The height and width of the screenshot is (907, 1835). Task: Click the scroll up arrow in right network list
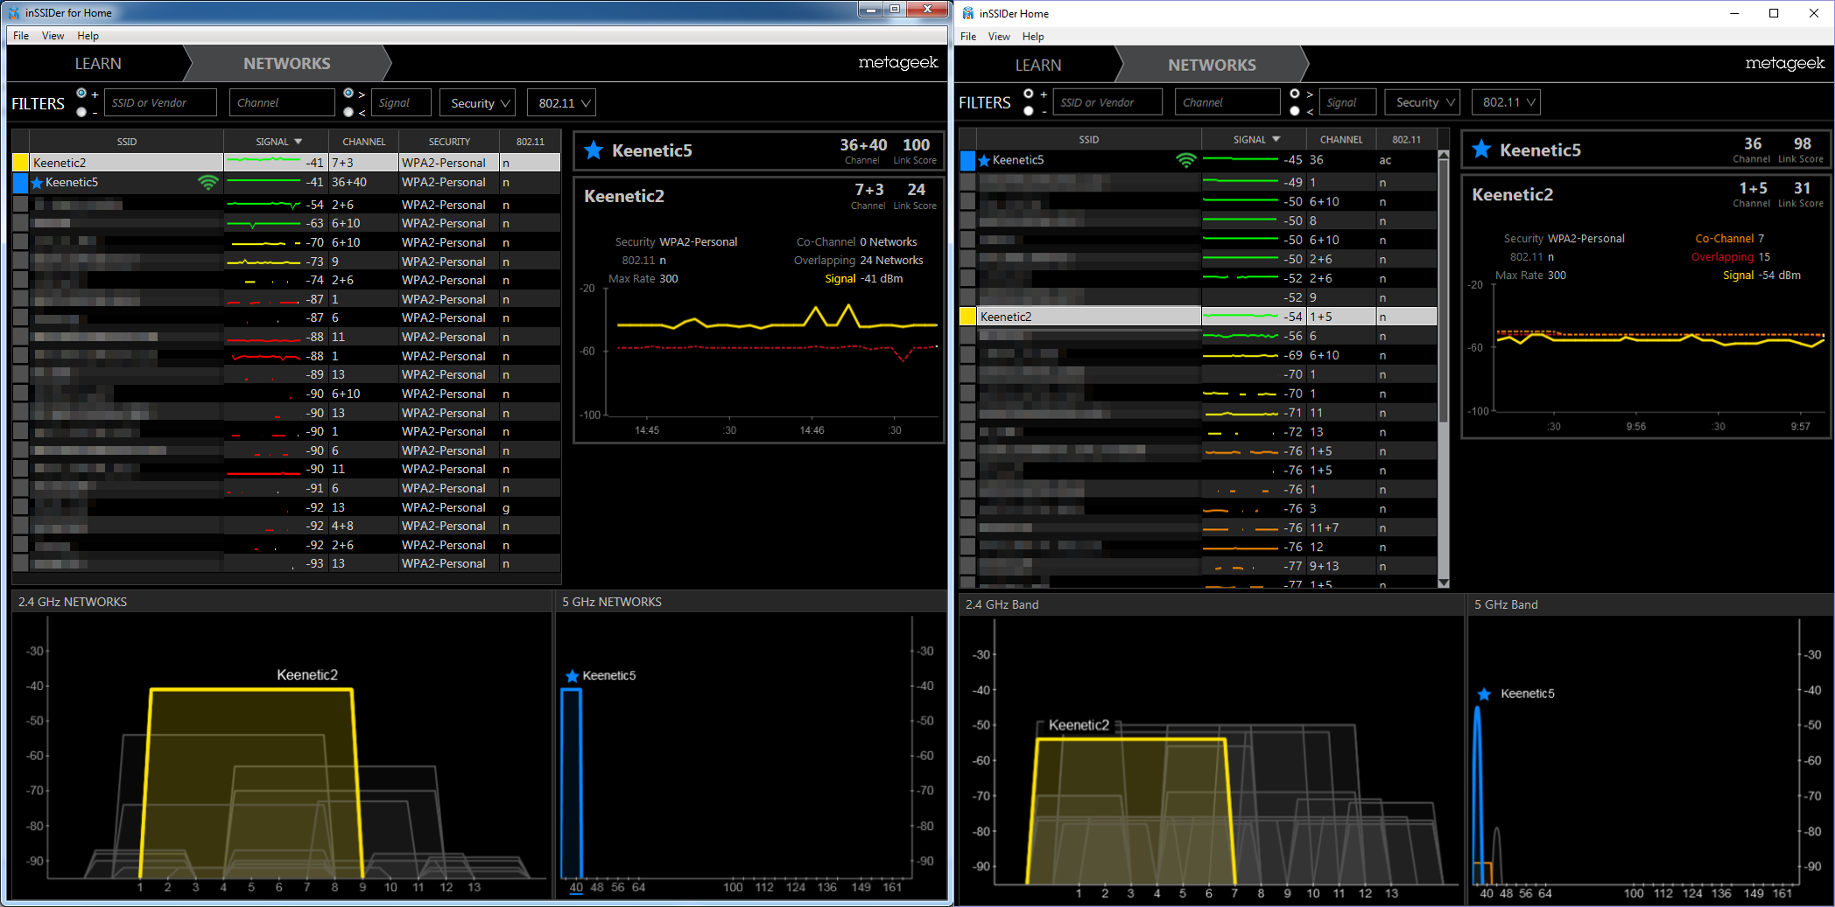point(1444,155)
